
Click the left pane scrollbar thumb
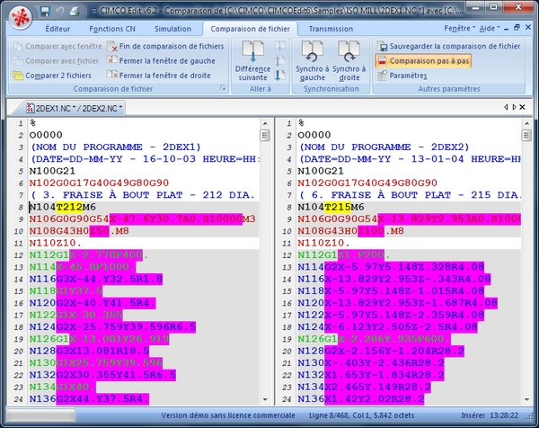265,135
